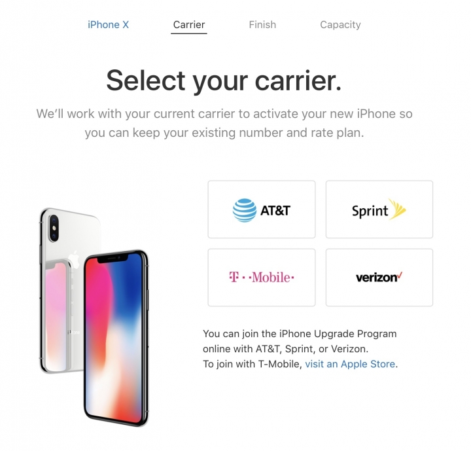Pick the T-Mobile carrier tile's Mobile text
This screenshot has height=451, width=471.
271,278
